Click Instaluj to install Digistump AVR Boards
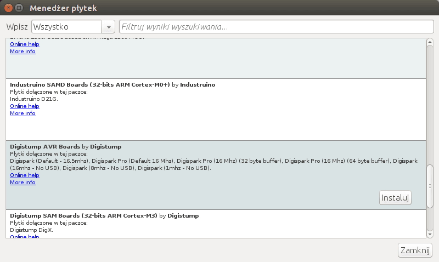439x262 pixels. pyautogui.click(x=395, y=198)
